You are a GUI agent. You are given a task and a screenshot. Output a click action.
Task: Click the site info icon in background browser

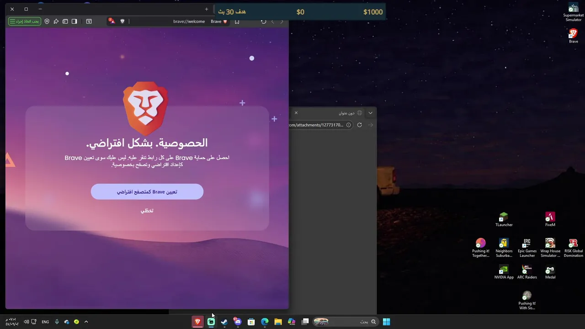coord(348,125)
